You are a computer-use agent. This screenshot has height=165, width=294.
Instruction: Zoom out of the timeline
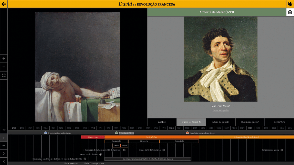coord(4,146)
